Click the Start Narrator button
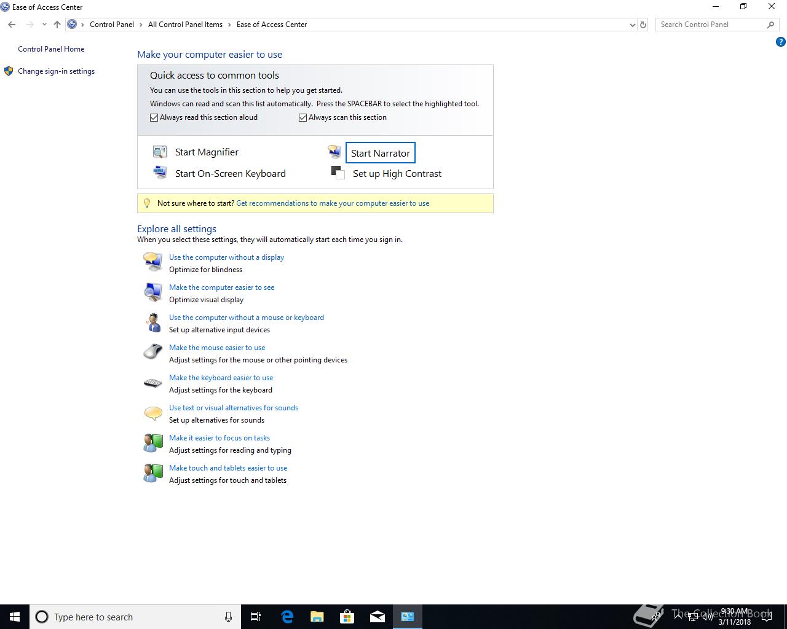Screen dimensions: 787x629 pos(381,153)
